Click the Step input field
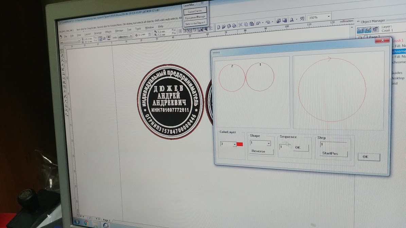This screenshot has height=228, width=406. click(x=333, y=145)
